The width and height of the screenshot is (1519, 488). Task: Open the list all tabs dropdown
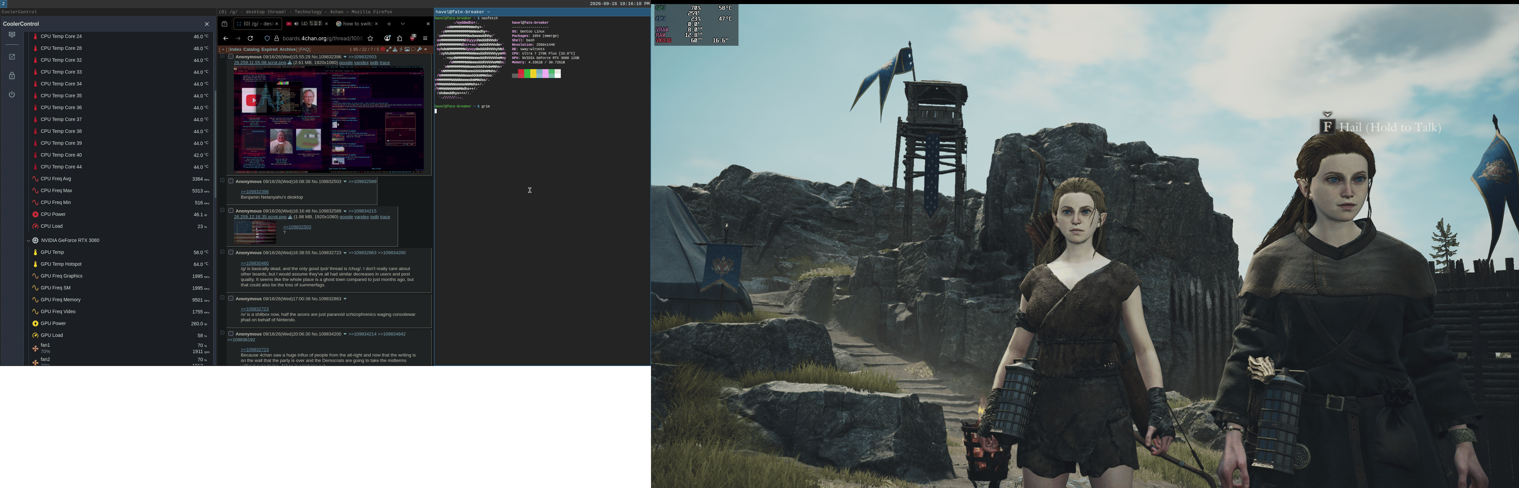403,24
